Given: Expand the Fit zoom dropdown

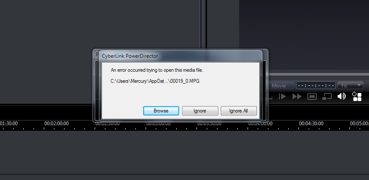Looking at the screenshot, I should (350, 85).
